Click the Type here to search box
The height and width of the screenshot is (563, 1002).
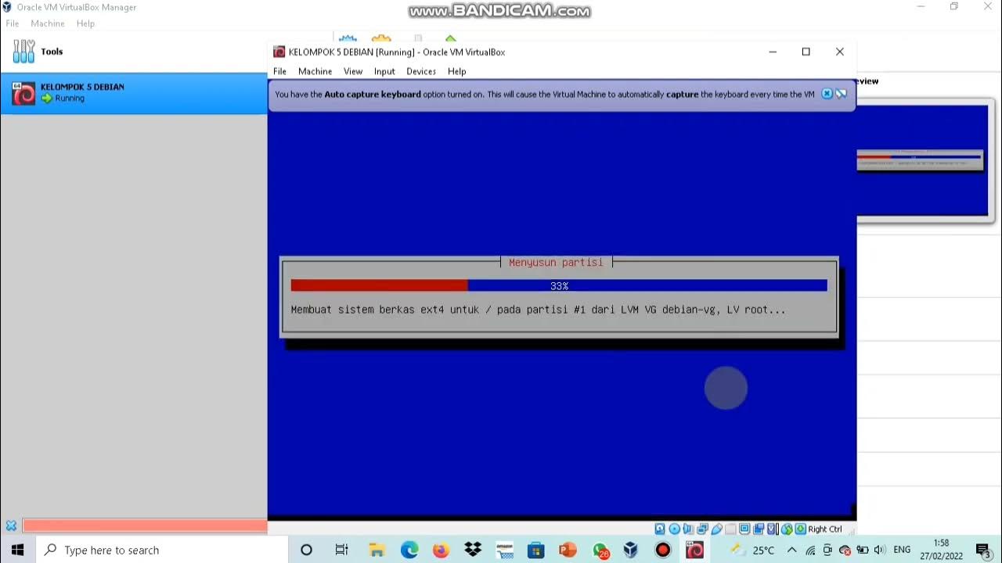[x=162, y=550]
